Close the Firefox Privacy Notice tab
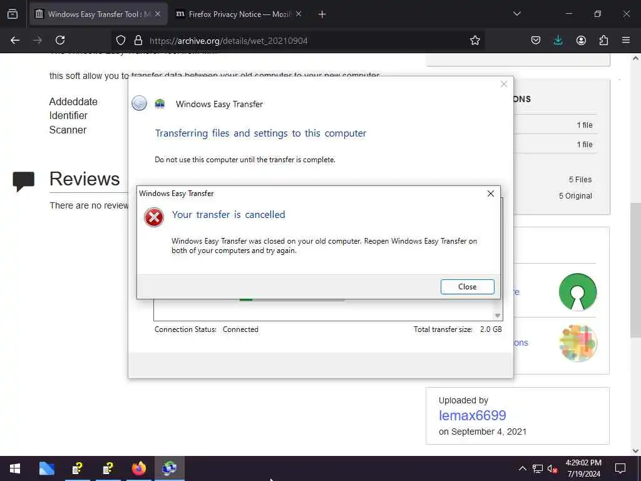 (x=299, y=14)
